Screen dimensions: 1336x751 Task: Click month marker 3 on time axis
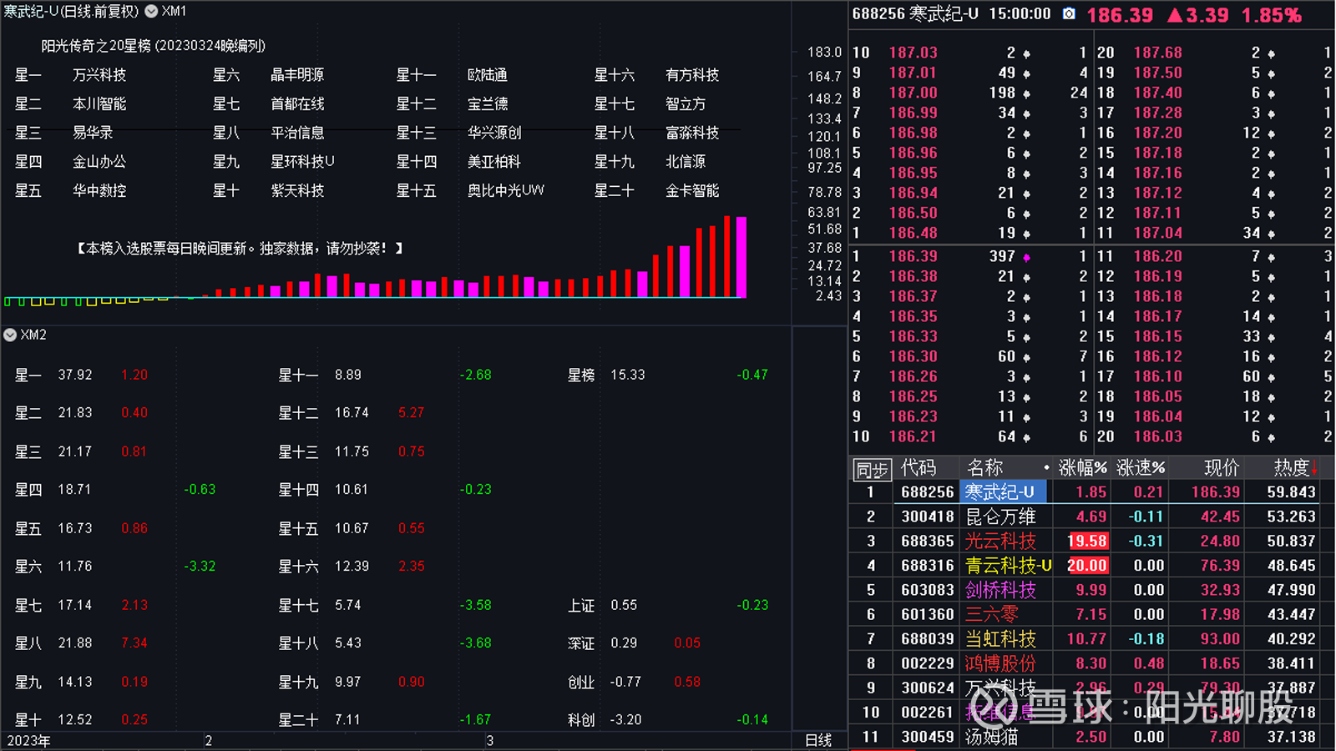(490, 741)
